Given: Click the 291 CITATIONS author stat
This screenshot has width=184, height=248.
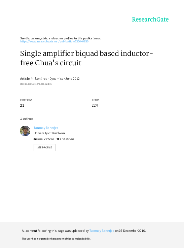Looking at the screenshot, I should 65,139.
